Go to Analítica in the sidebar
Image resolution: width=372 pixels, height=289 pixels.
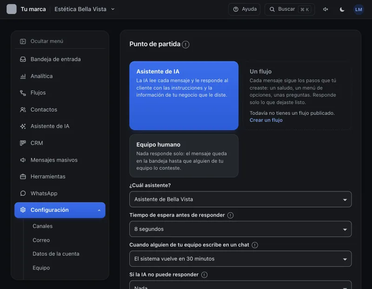click(60, 76)
